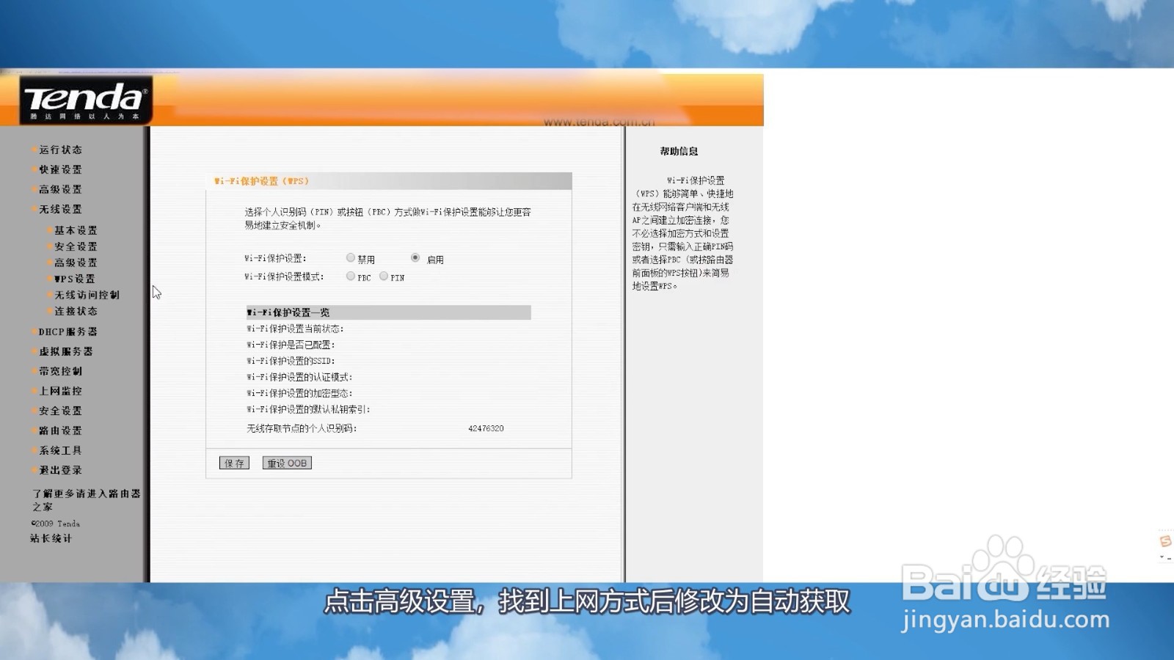Click the 重设OOB button
The height and width of the screenshot is (660, 1174).
pyautogui.click(x=286, y=462)
